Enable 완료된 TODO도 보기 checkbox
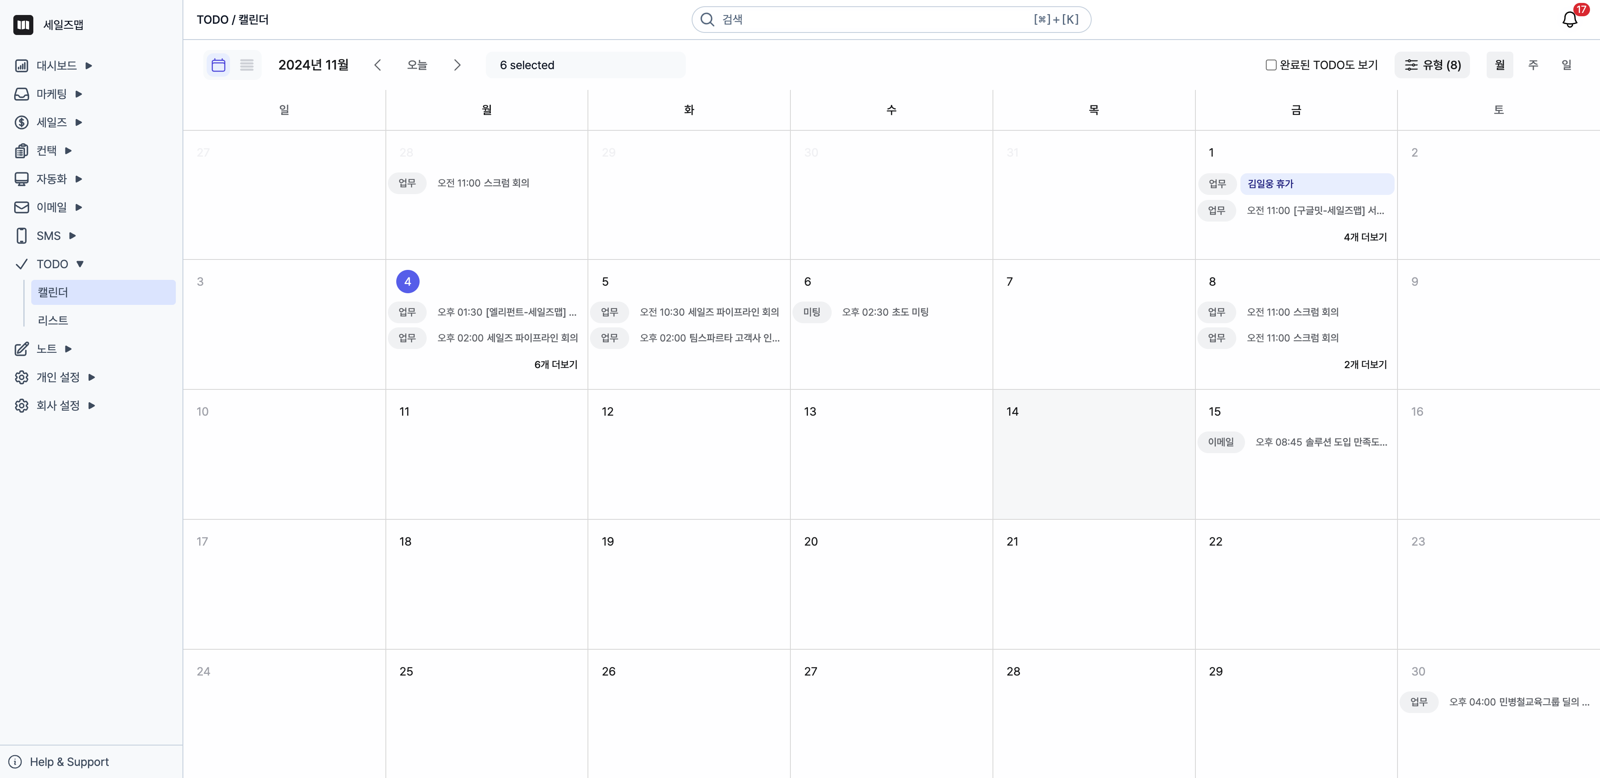Image resolution: width=1600 pixels, height=778 pixels. (1271, 65)
